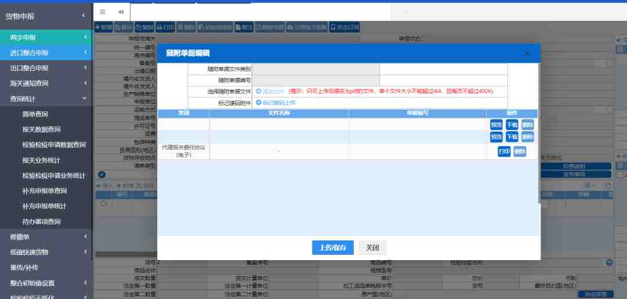
Task: Click the refresh icon above goods table
Action: (x=608, y=186)
